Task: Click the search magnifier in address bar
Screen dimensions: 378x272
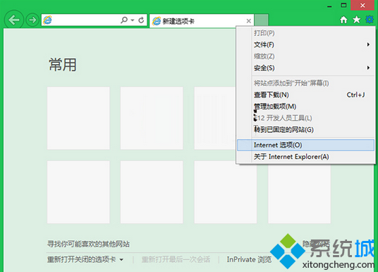Action: pos(124,20)
